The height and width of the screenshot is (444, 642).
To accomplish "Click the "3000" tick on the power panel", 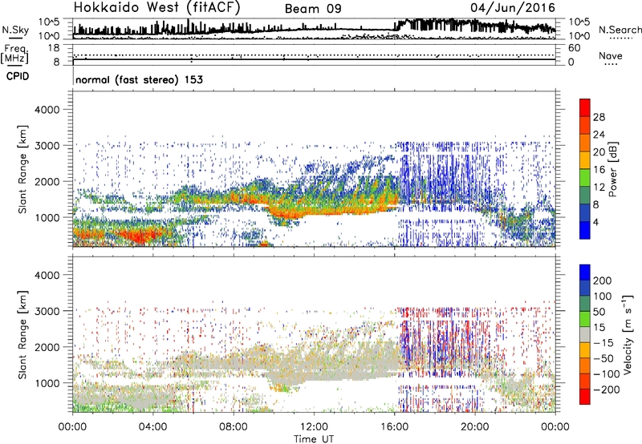I will pyautogui.click(x=47, y=146).
